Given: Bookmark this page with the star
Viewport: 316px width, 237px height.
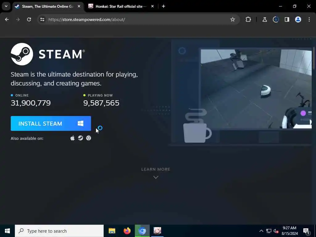Looking at the screenshot, I should 233,19.
